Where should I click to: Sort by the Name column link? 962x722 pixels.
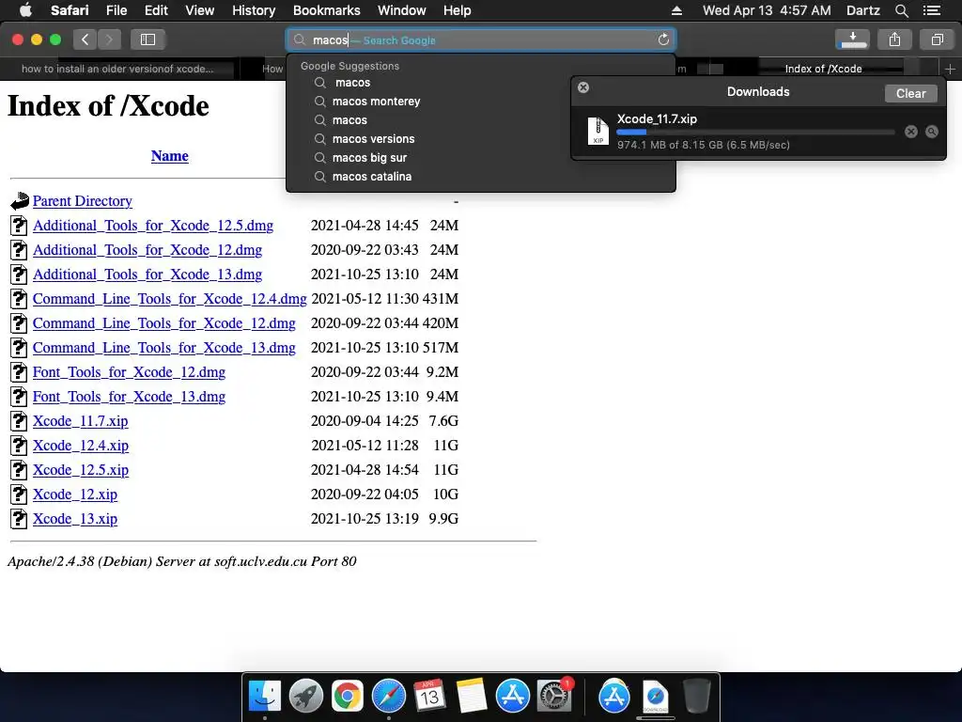(170, 156)
